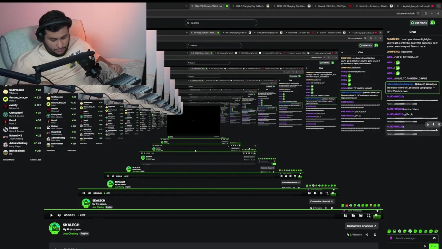Click the clip icon next to the mini player
This screenshot has width=442, height=249.
[x=353, y=215]
